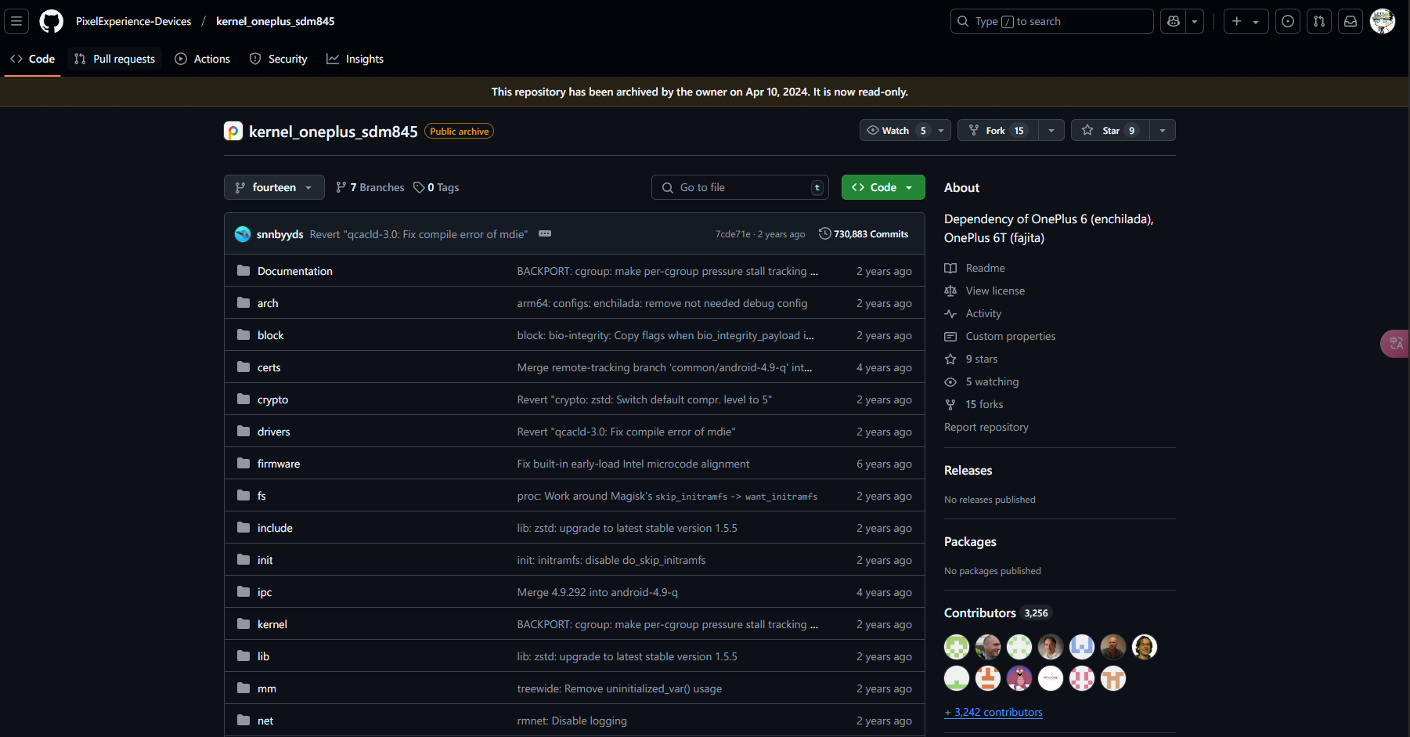Open the hamburger navigation menu
The height and width of the screenshot is (737, 1410).
(16, 21)
